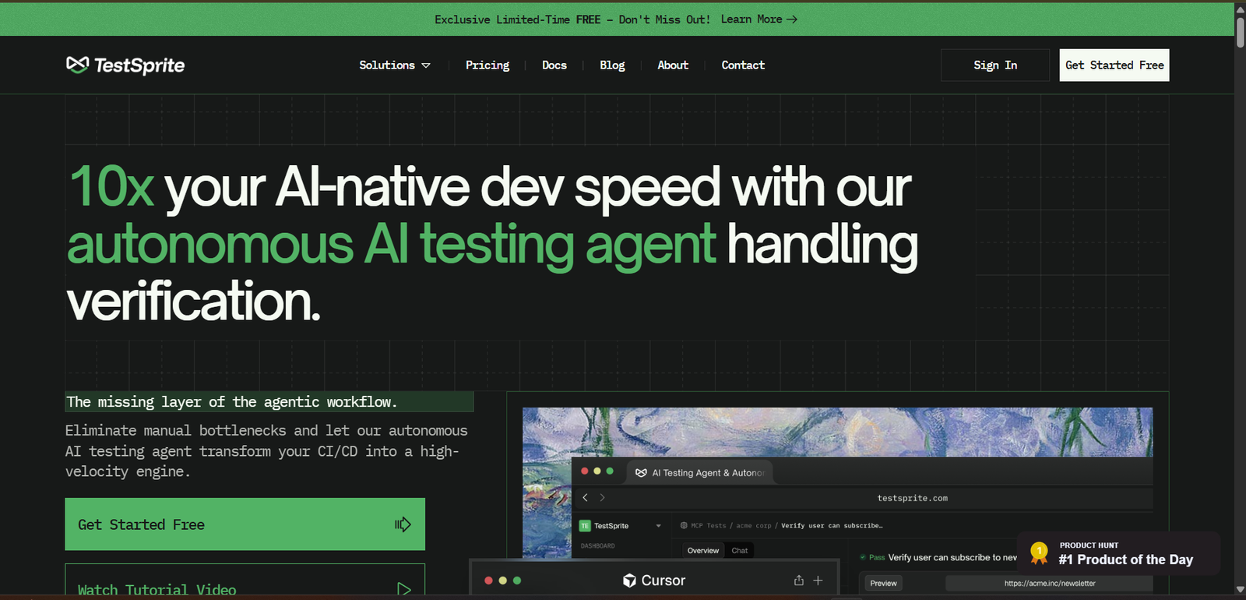Click the white Get Started Free header button
Image resolution: width=1246 pixels, height=600 pixels.
(x=1114, y=65)
